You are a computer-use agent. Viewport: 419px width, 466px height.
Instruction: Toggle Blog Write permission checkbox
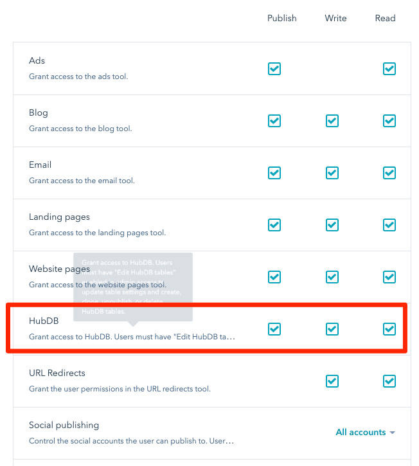click(332, 121)
